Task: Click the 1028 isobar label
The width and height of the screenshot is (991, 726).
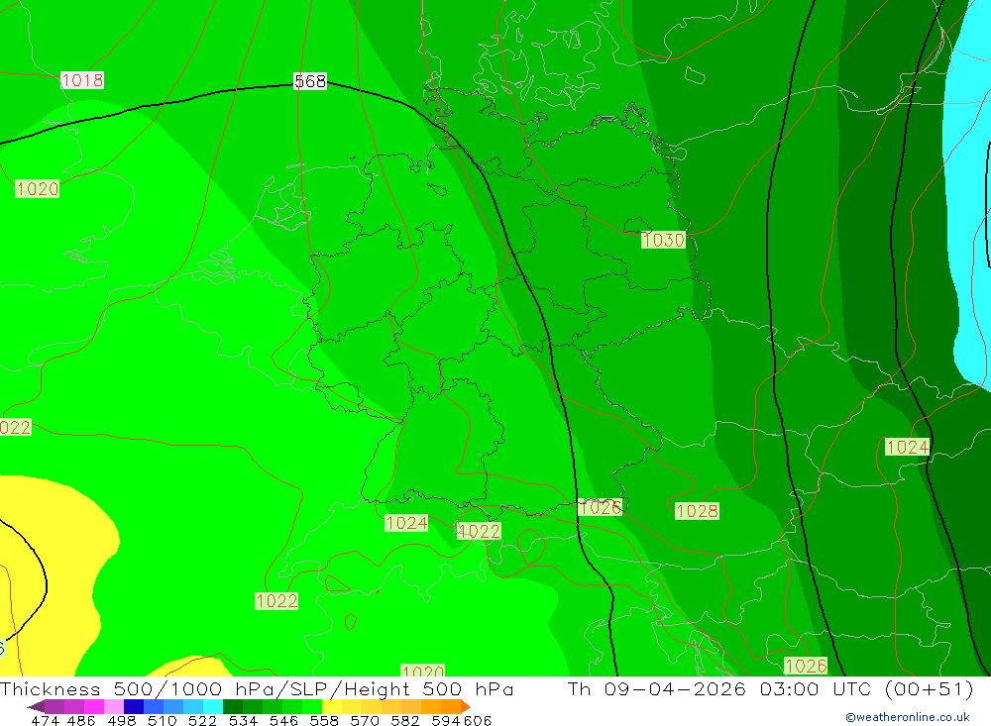Action: [x=697, y=511]
